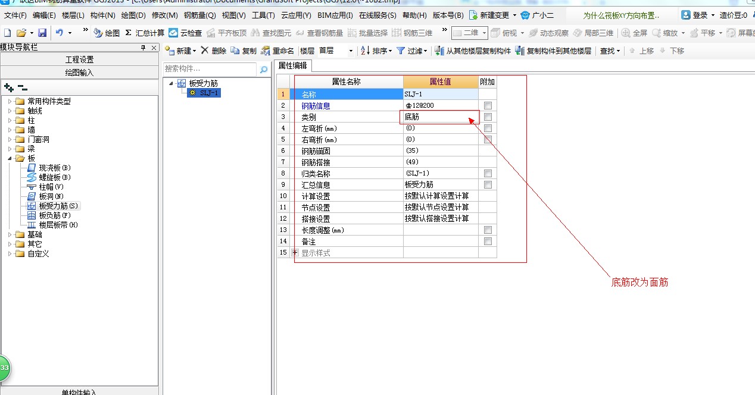
Task: Click the open folder icon
Action: click(21, 33)
